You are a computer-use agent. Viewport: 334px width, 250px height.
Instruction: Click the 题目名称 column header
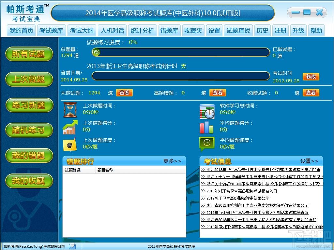pos(140,170)
